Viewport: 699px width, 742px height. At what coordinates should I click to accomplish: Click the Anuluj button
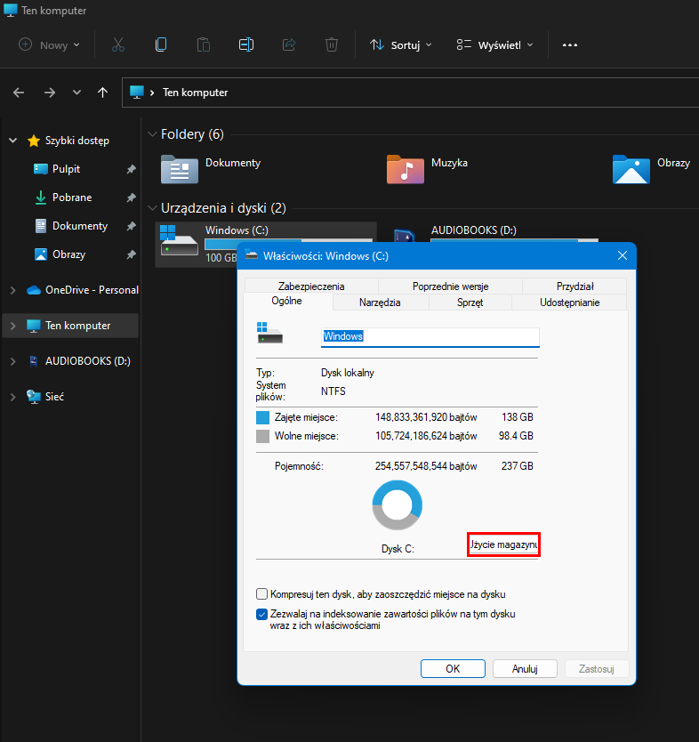[x=525, y=669]
